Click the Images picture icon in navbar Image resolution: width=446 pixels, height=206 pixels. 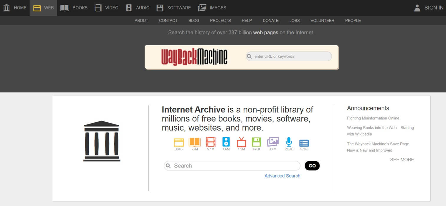click(202, 8)
